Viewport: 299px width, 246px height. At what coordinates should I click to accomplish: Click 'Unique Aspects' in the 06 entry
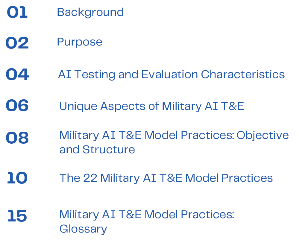[x=102, y=107]
